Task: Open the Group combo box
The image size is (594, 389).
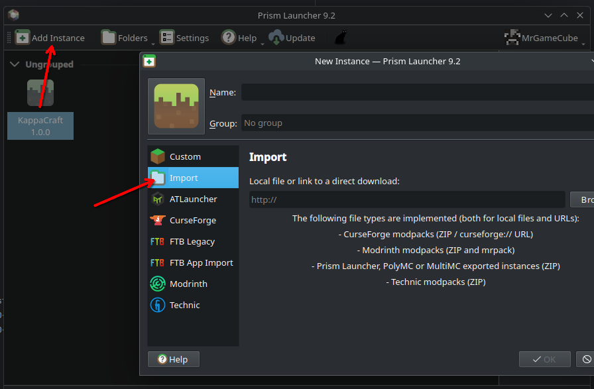Action: [x=416, y=123]
